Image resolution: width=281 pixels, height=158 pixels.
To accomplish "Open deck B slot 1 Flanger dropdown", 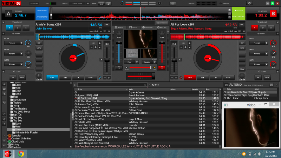I will (266, 43).
